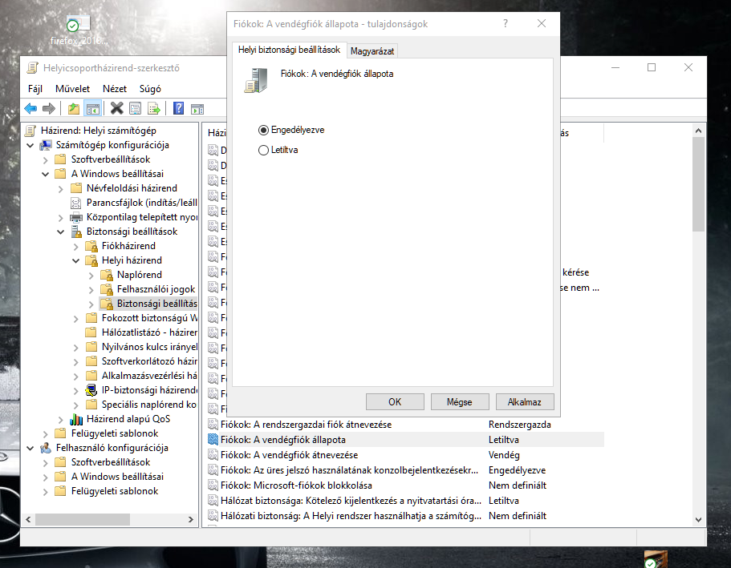Click the dialog's question mark help button
This screenshot has width=731, height=568.
coord(506,23)
